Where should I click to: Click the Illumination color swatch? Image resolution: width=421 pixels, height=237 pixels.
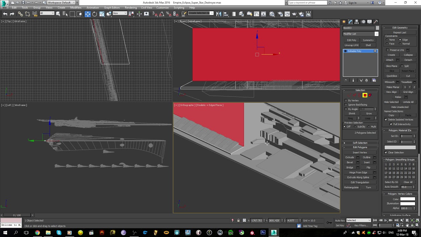(408, 204)
